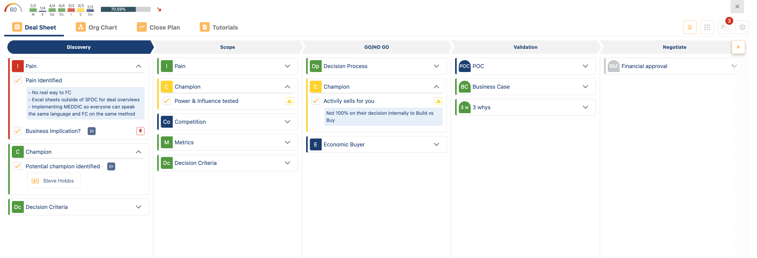Image resolution: width=757 pixels, height=258 pixels.
Task: Open the grid view icon in top toolbar
Action: tap(707, 27)
